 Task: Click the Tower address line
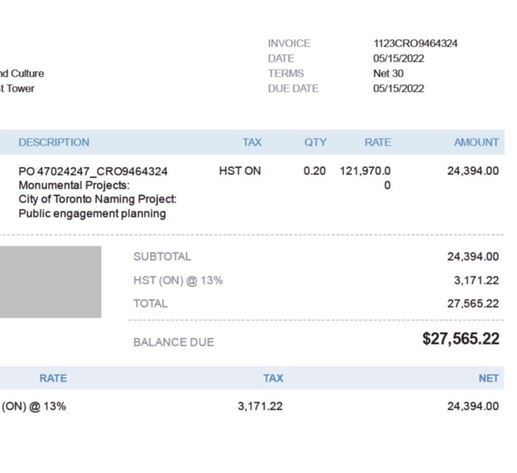pyautogui.click(x=17, y=89)
